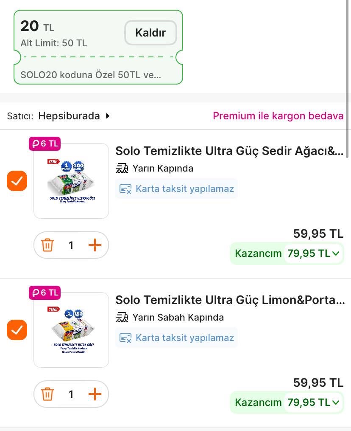Delete the Sedir Ağacı product with trash icon

click(47, 245)
